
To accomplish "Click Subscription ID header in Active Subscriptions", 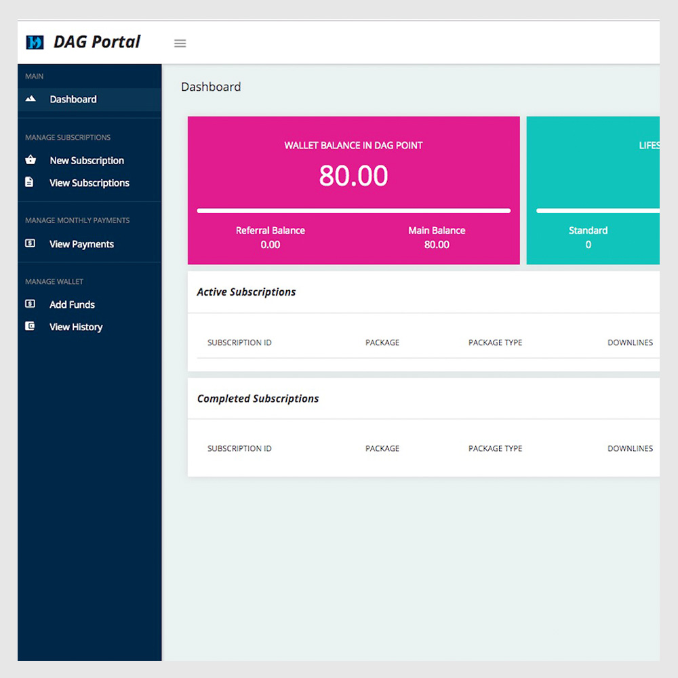I will 239,342.
